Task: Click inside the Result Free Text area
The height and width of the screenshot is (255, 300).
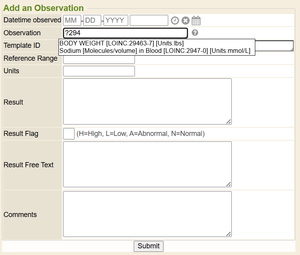Action: (147, 164)
